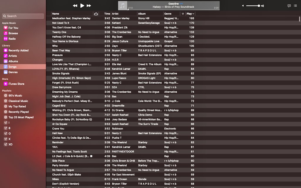Select the song Crave You
Screen dimensions: 301x188
tap(58, 129)
